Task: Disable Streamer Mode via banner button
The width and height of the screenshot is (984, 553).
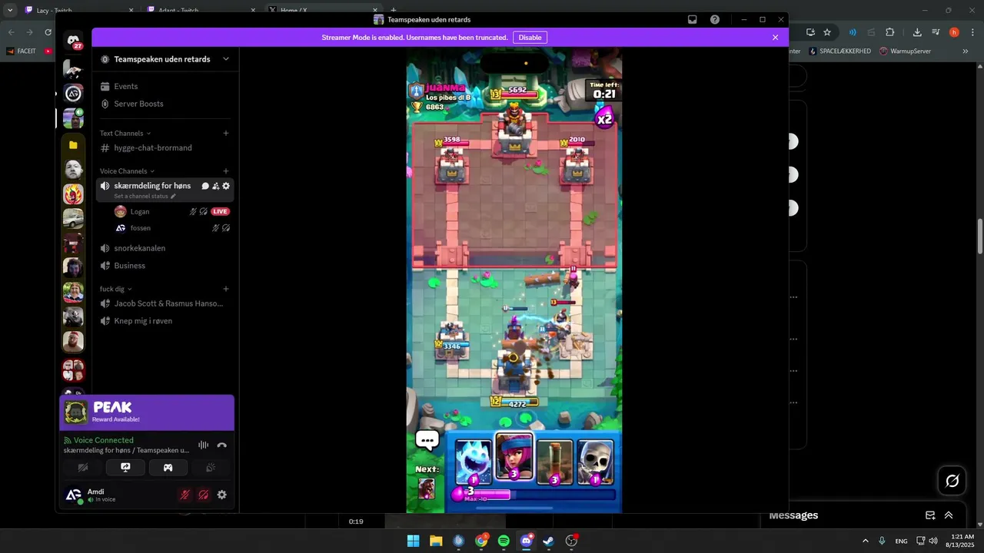Action: 530,38
